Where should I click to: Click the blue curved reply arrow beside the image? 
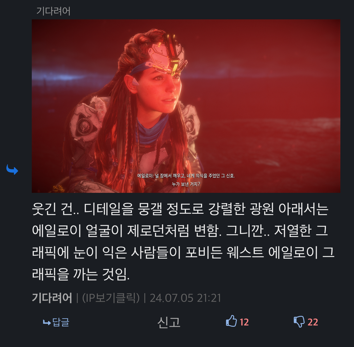pos(12,169)
